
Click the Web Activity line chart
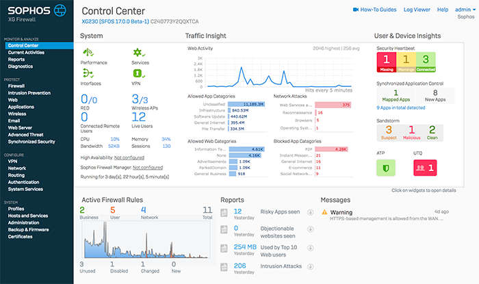[279, 73]
